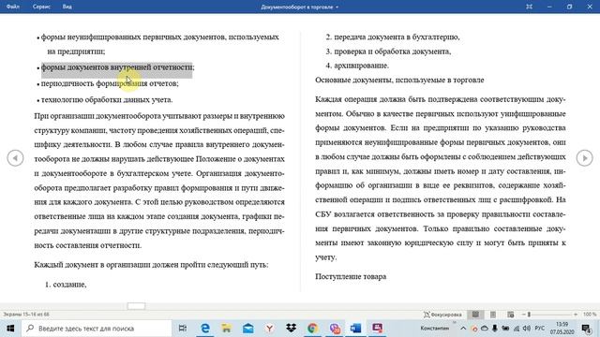Switch to Print Layout view icon

coord(493,315)
